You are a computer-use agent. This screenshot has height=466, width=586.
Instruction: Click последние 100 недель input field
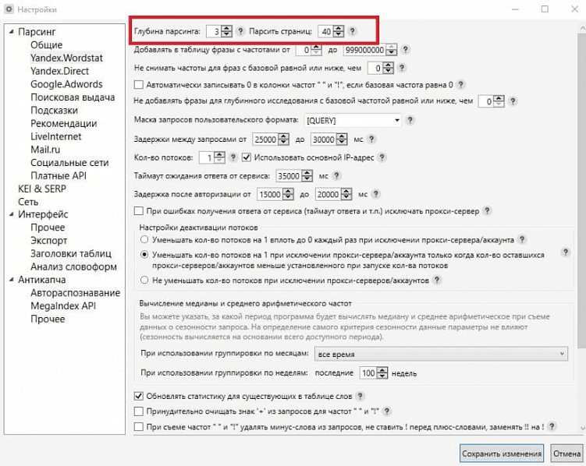click(x=368, y=372)
